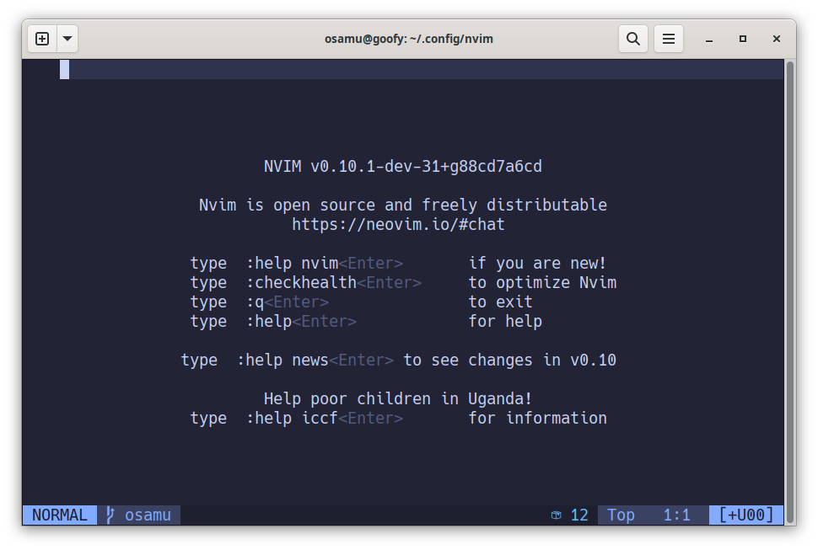
Task: Click the cursor block on first line
Action: [x=64, y=70]
